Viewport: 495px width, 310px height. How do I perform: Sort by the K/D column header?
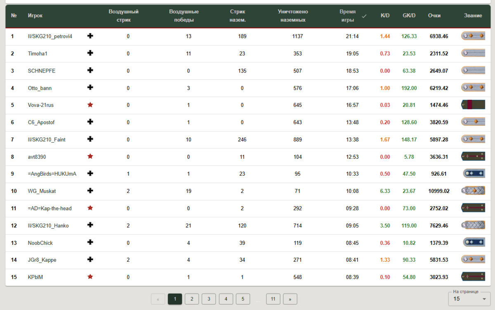pos(385,16)
